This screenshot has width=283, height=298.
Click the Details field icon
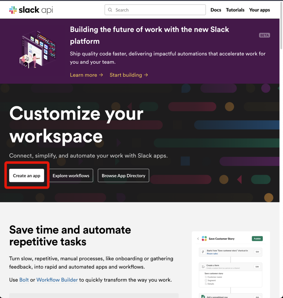click(206, 284)
